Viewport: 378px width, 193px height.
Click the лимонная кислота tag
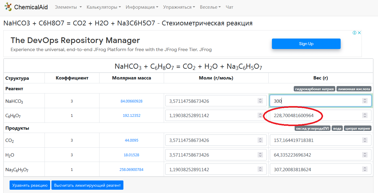[354, 89]
